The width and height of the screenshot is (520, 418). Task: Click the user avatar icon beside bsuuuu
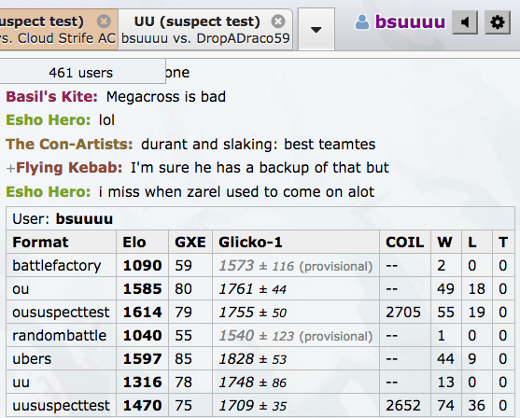362,22
